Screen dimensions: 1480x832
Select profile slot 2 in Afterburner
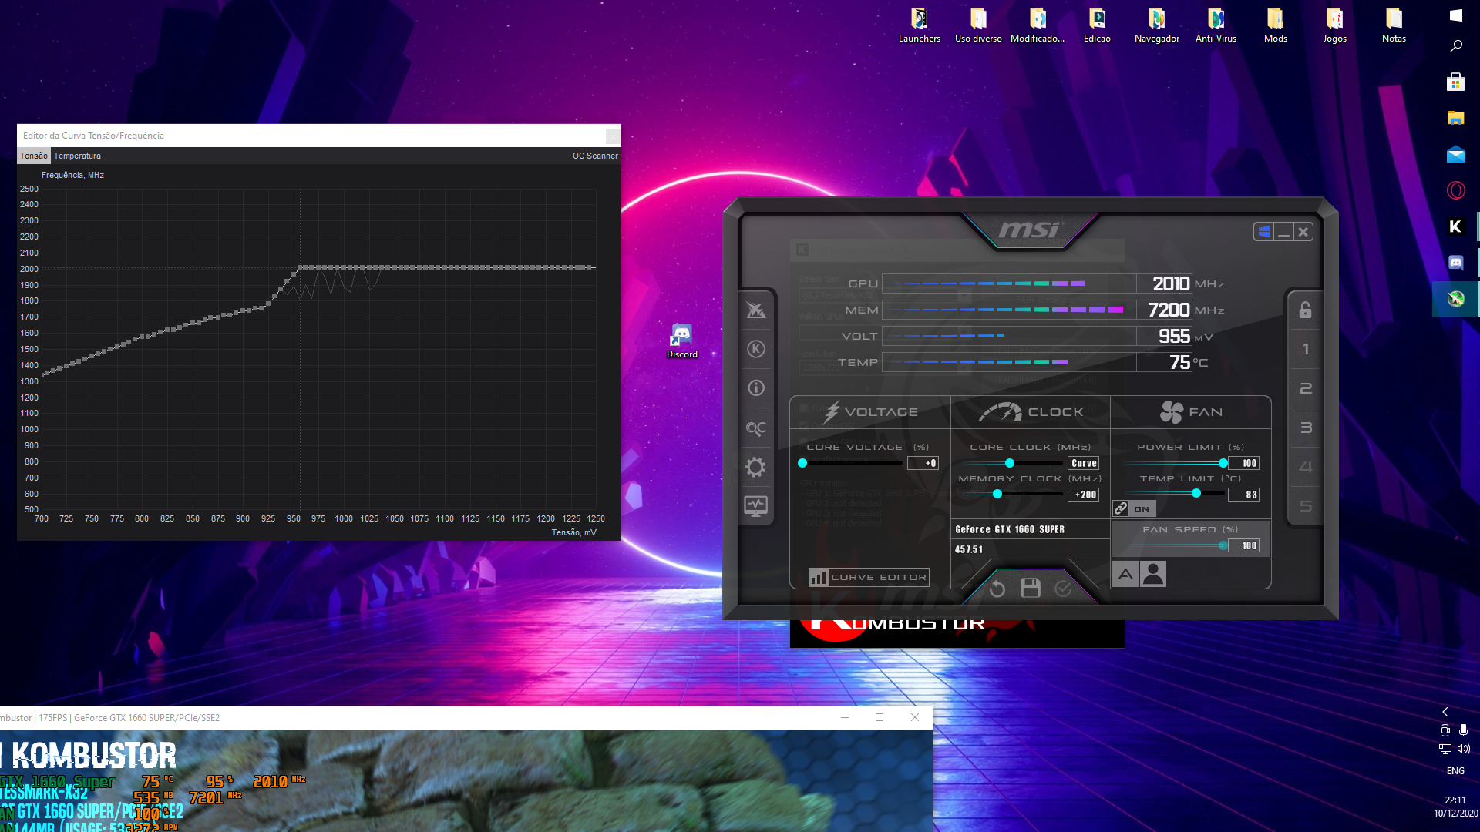(1305, 388)
